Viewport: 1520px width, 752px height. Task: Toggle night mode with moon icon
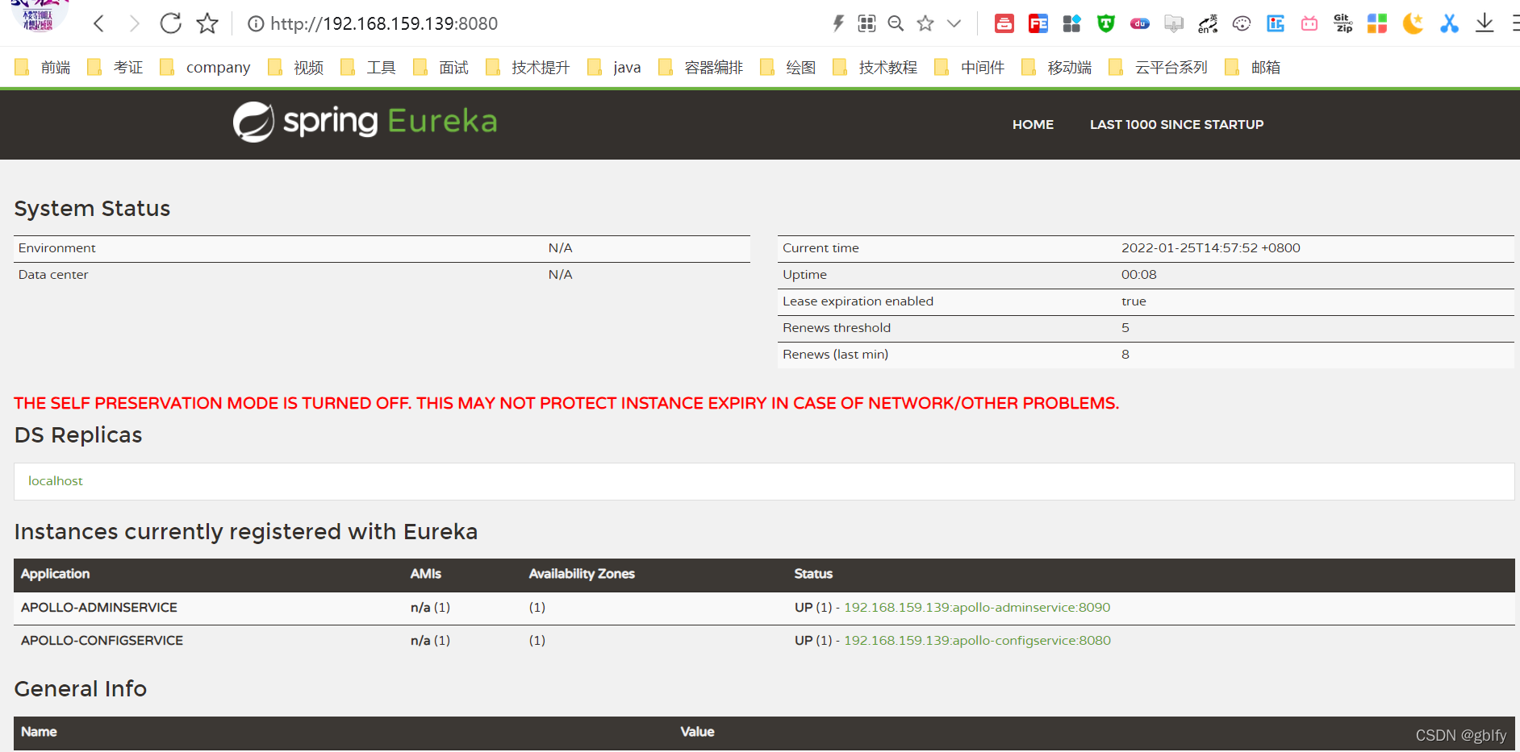1413,23
